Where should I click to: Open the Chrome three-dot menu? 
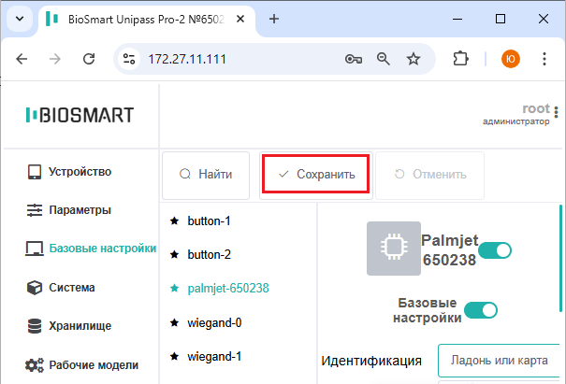pyautogui.click(x=544, y=59)
